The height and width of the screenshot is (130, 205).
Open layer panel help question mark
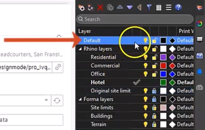point(178,7)
